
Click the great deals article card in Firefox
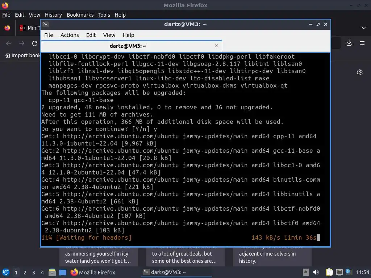[x=185, y=257]
